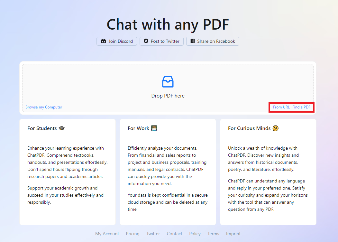
Task: Click the For Work laptop emoji
Action: coord(154,128)
